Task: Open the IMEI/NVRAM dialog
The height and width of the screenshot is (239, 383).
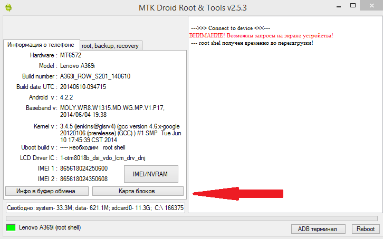Action: (151, 174)
